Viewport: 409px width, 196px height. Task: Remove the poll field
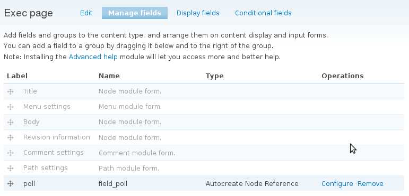tap(370, 184)
